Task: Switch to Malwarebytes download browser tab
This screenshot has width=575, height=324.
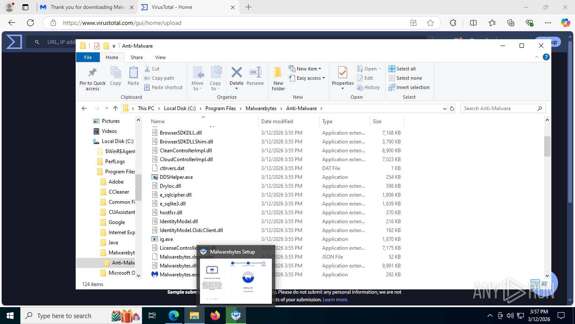Action: [86, 7]
